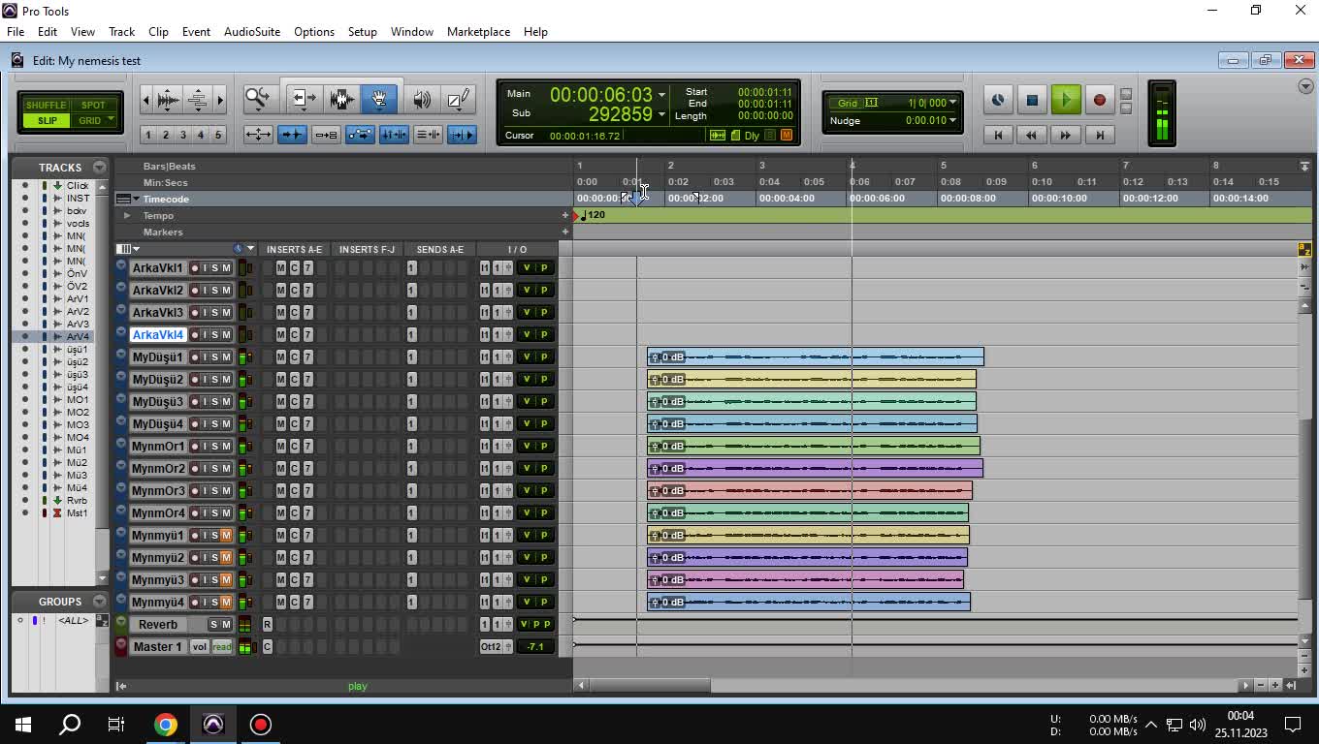The image size is (1319, 744).
Task: Expand the Tempo ruler
Action: pos(126,216)
